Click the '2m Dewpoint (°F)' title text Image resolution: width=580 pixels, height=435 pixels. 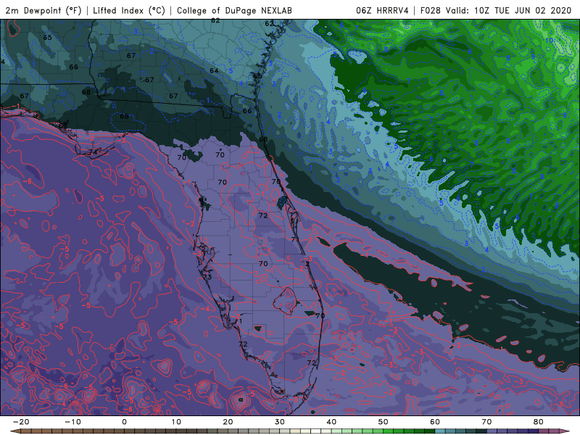pyautogui.click(x=43, y=10)
